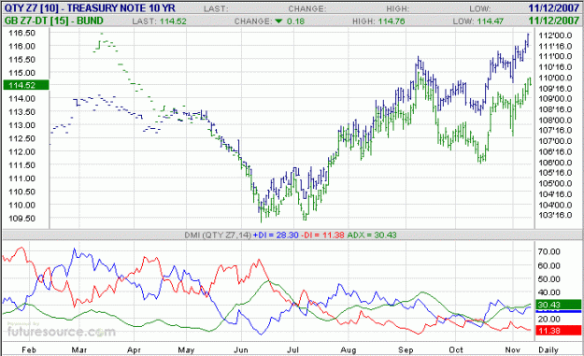
Task: Click the DMI (QTY Z7,14) indicator label
Action: pyautogui.click(x=219, y=235)
